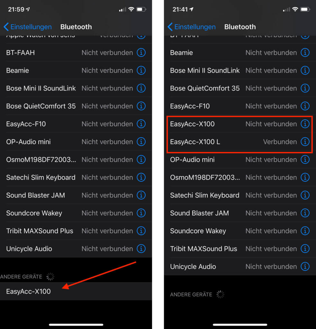Tap the Beamie device name on 21:41 screen
The height and width of the screenshot is (329, 316).
[x=181, y=53]
